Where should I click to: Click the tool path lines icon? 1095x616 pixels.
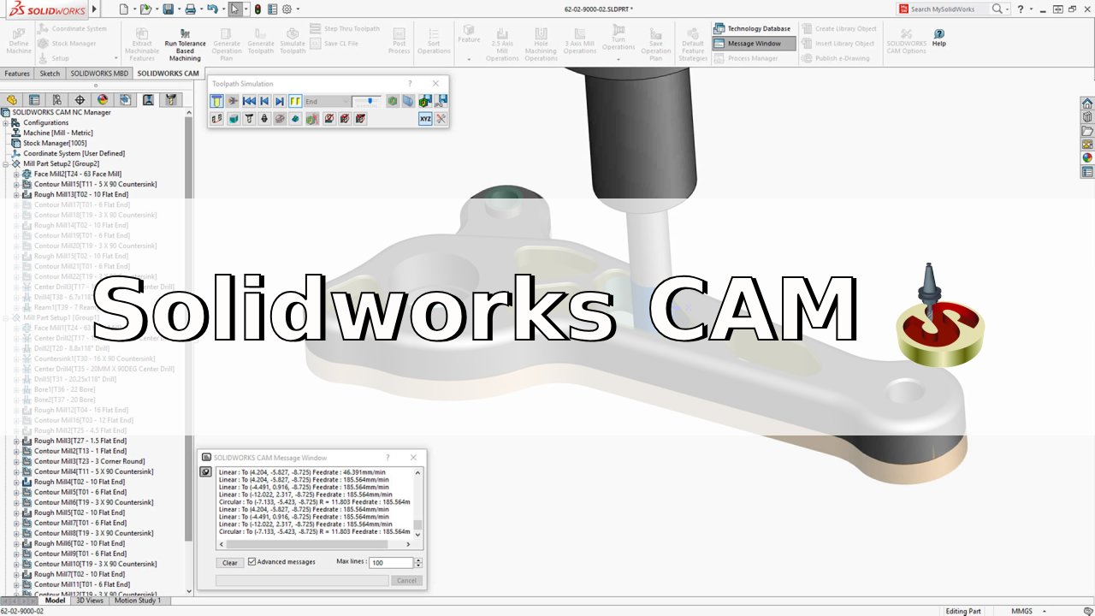click(x=217, y=119)
